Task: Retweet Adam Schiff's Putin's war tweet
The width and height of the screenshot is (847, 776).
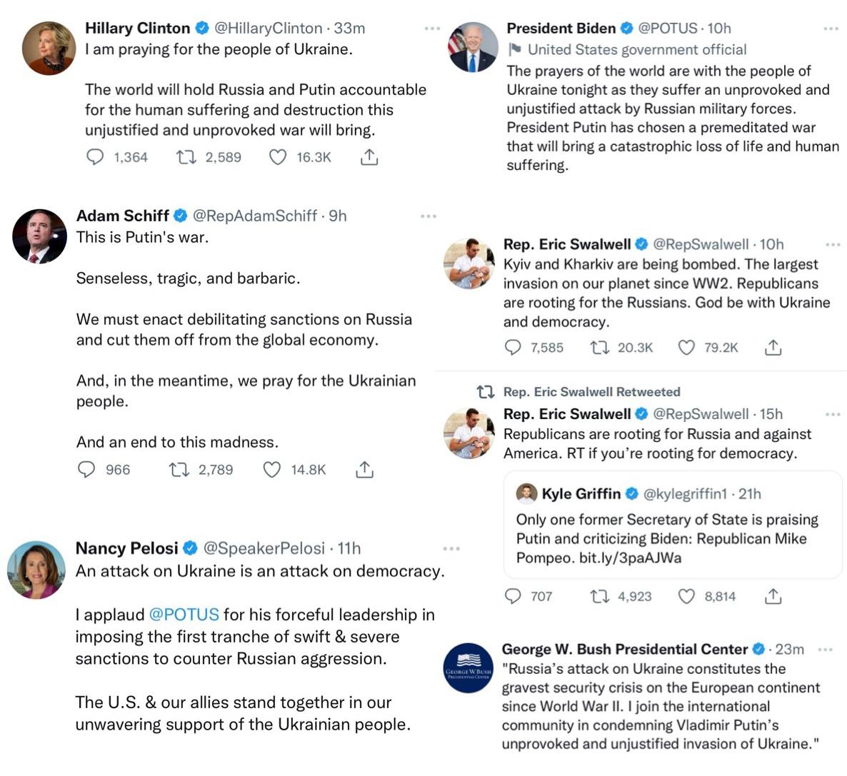Action: [179, 470]
